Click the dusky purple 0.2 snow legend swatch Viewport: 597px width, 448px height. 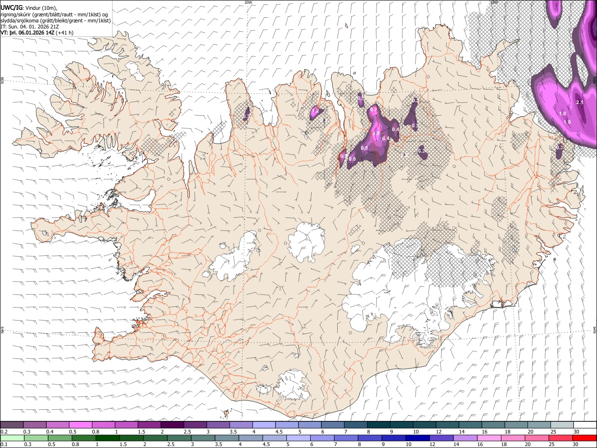pos(12,425)
